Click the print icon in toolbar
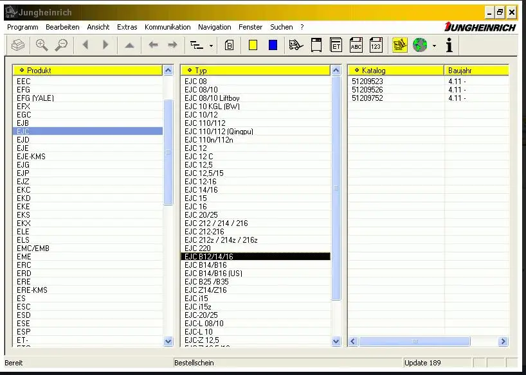 [x=19, y=45]
